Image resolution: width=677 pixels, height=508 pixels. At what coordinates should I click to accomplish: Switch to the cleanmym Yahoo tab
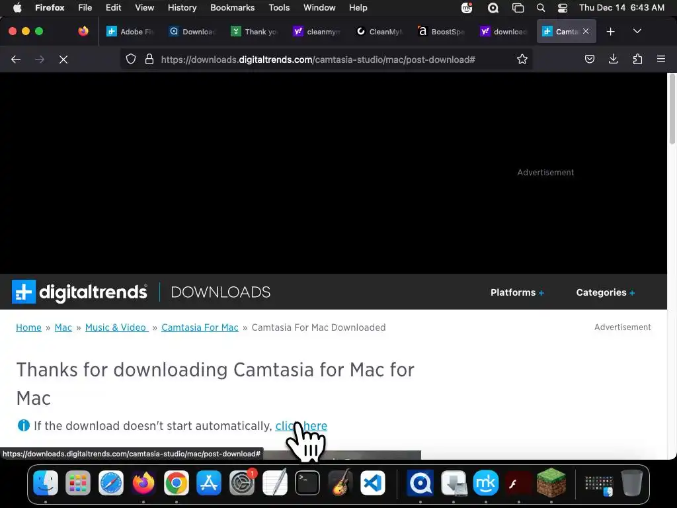317,32
